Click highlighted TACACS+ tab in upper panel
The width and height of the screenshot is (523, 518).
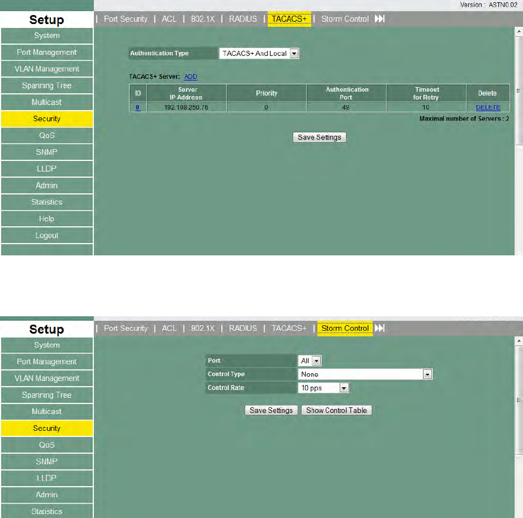pos(289,19)
